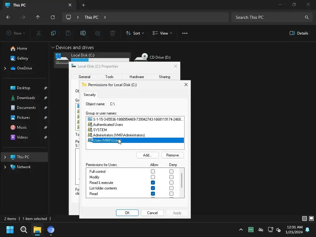
Task: Switch to large thumbnails view icon
Action: click(311, 218)
